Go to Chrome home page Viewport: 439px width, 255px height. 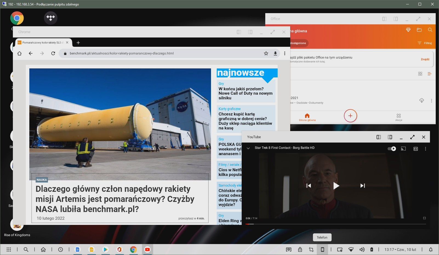pyautogui.click(x=19, y=53)
